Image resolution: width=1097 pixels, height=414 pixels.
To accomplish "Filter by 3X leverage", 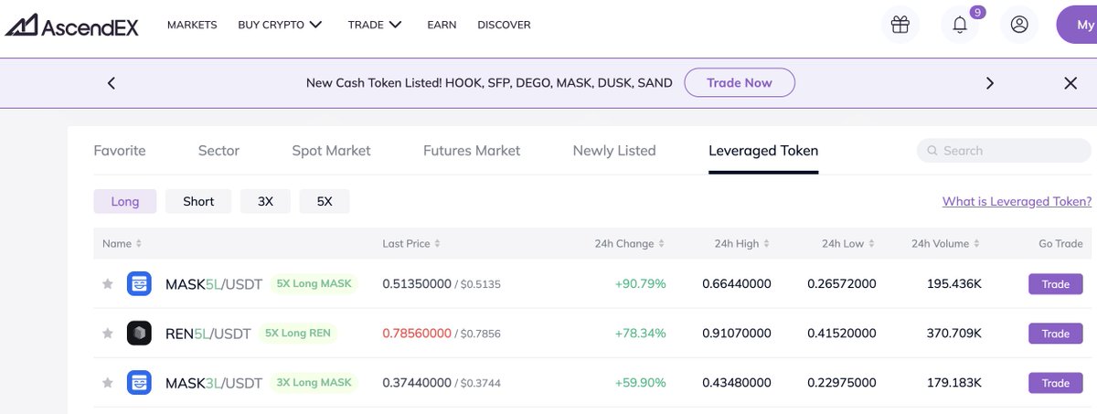I will coord(265,201).
